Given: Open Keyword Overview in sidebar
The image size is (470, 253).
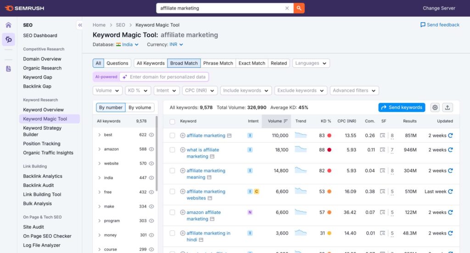Looking at the screenshot, I should point(43,110).
